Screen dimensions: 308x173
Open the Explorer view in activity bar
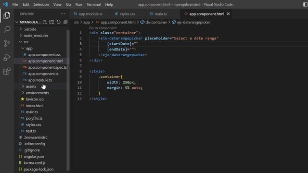point(7,16)
